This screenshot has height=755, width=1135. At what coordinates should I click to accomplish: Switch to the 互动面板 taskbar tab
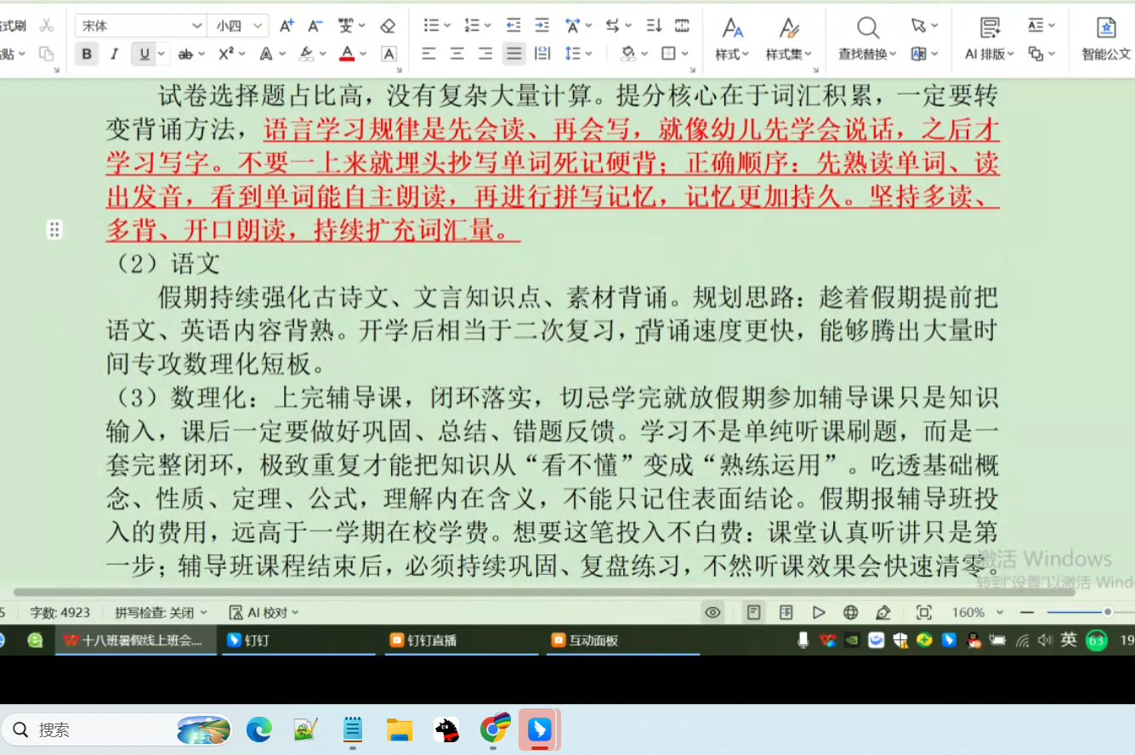[x=622, y=640]
